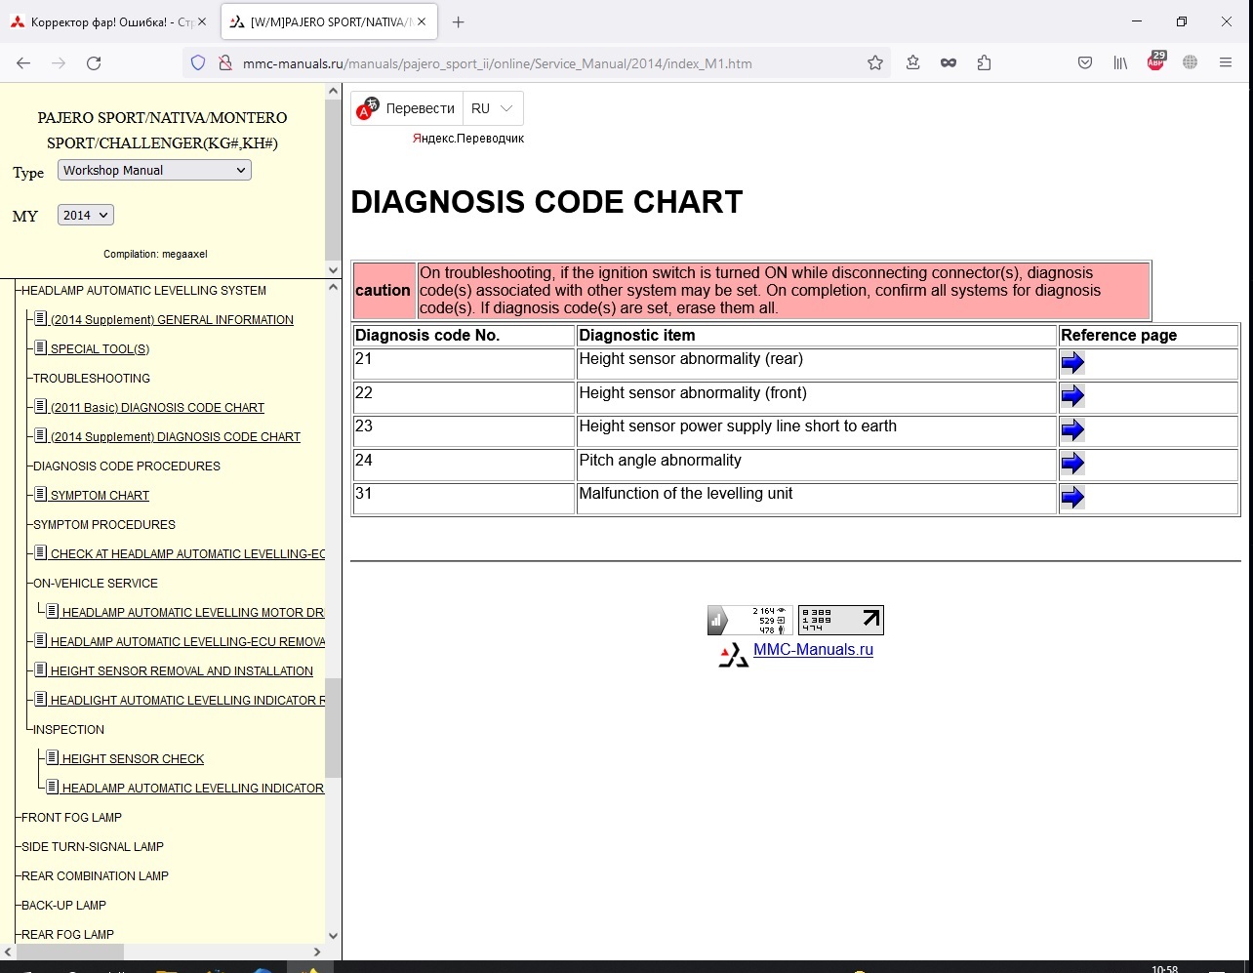
Task: Expand the 2014 model year dropdown
Action: click(85, 215)
